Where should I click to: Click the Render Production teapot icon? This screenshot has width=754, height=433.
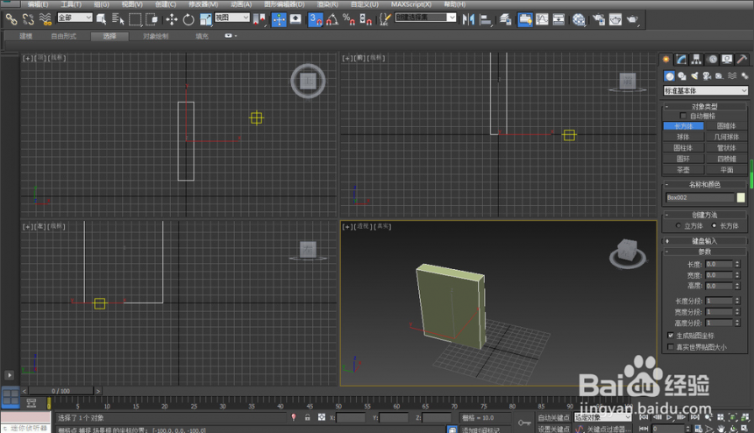point(632,19)
